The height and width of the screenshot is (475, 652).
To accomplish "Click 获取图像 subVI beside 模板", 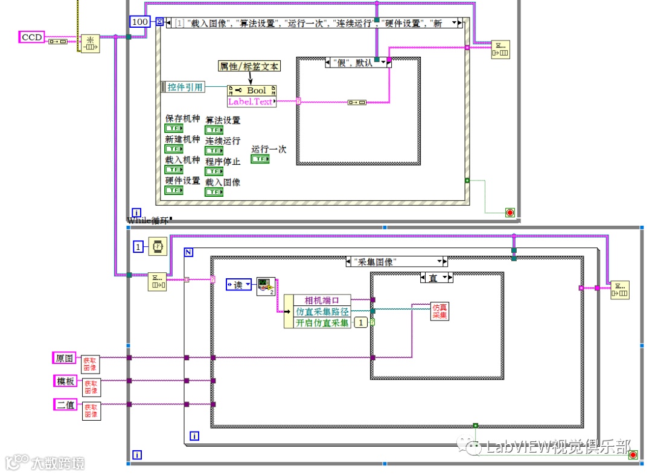I will 92,387.
